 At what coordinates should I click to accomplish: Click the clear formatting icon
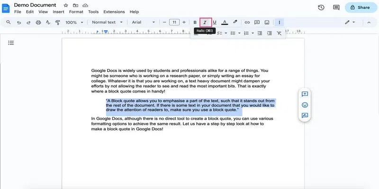pyautogui.click(x=279, y=33)
